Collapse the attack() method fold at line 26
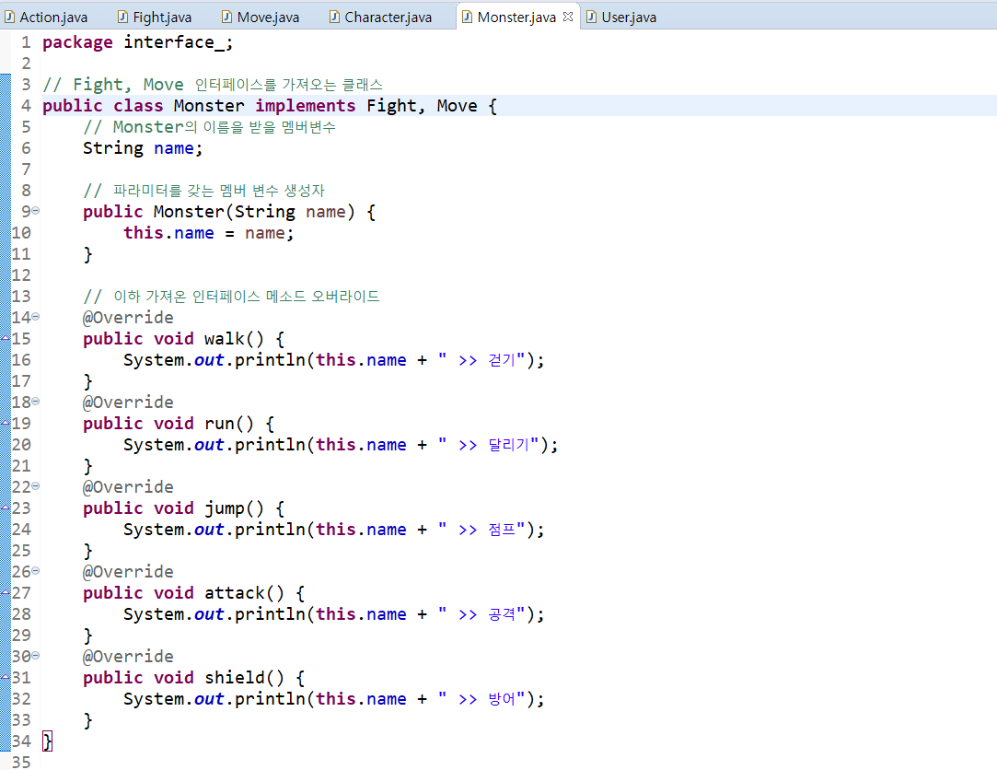Screen dimensions: 997x770 tap(36, 571)
